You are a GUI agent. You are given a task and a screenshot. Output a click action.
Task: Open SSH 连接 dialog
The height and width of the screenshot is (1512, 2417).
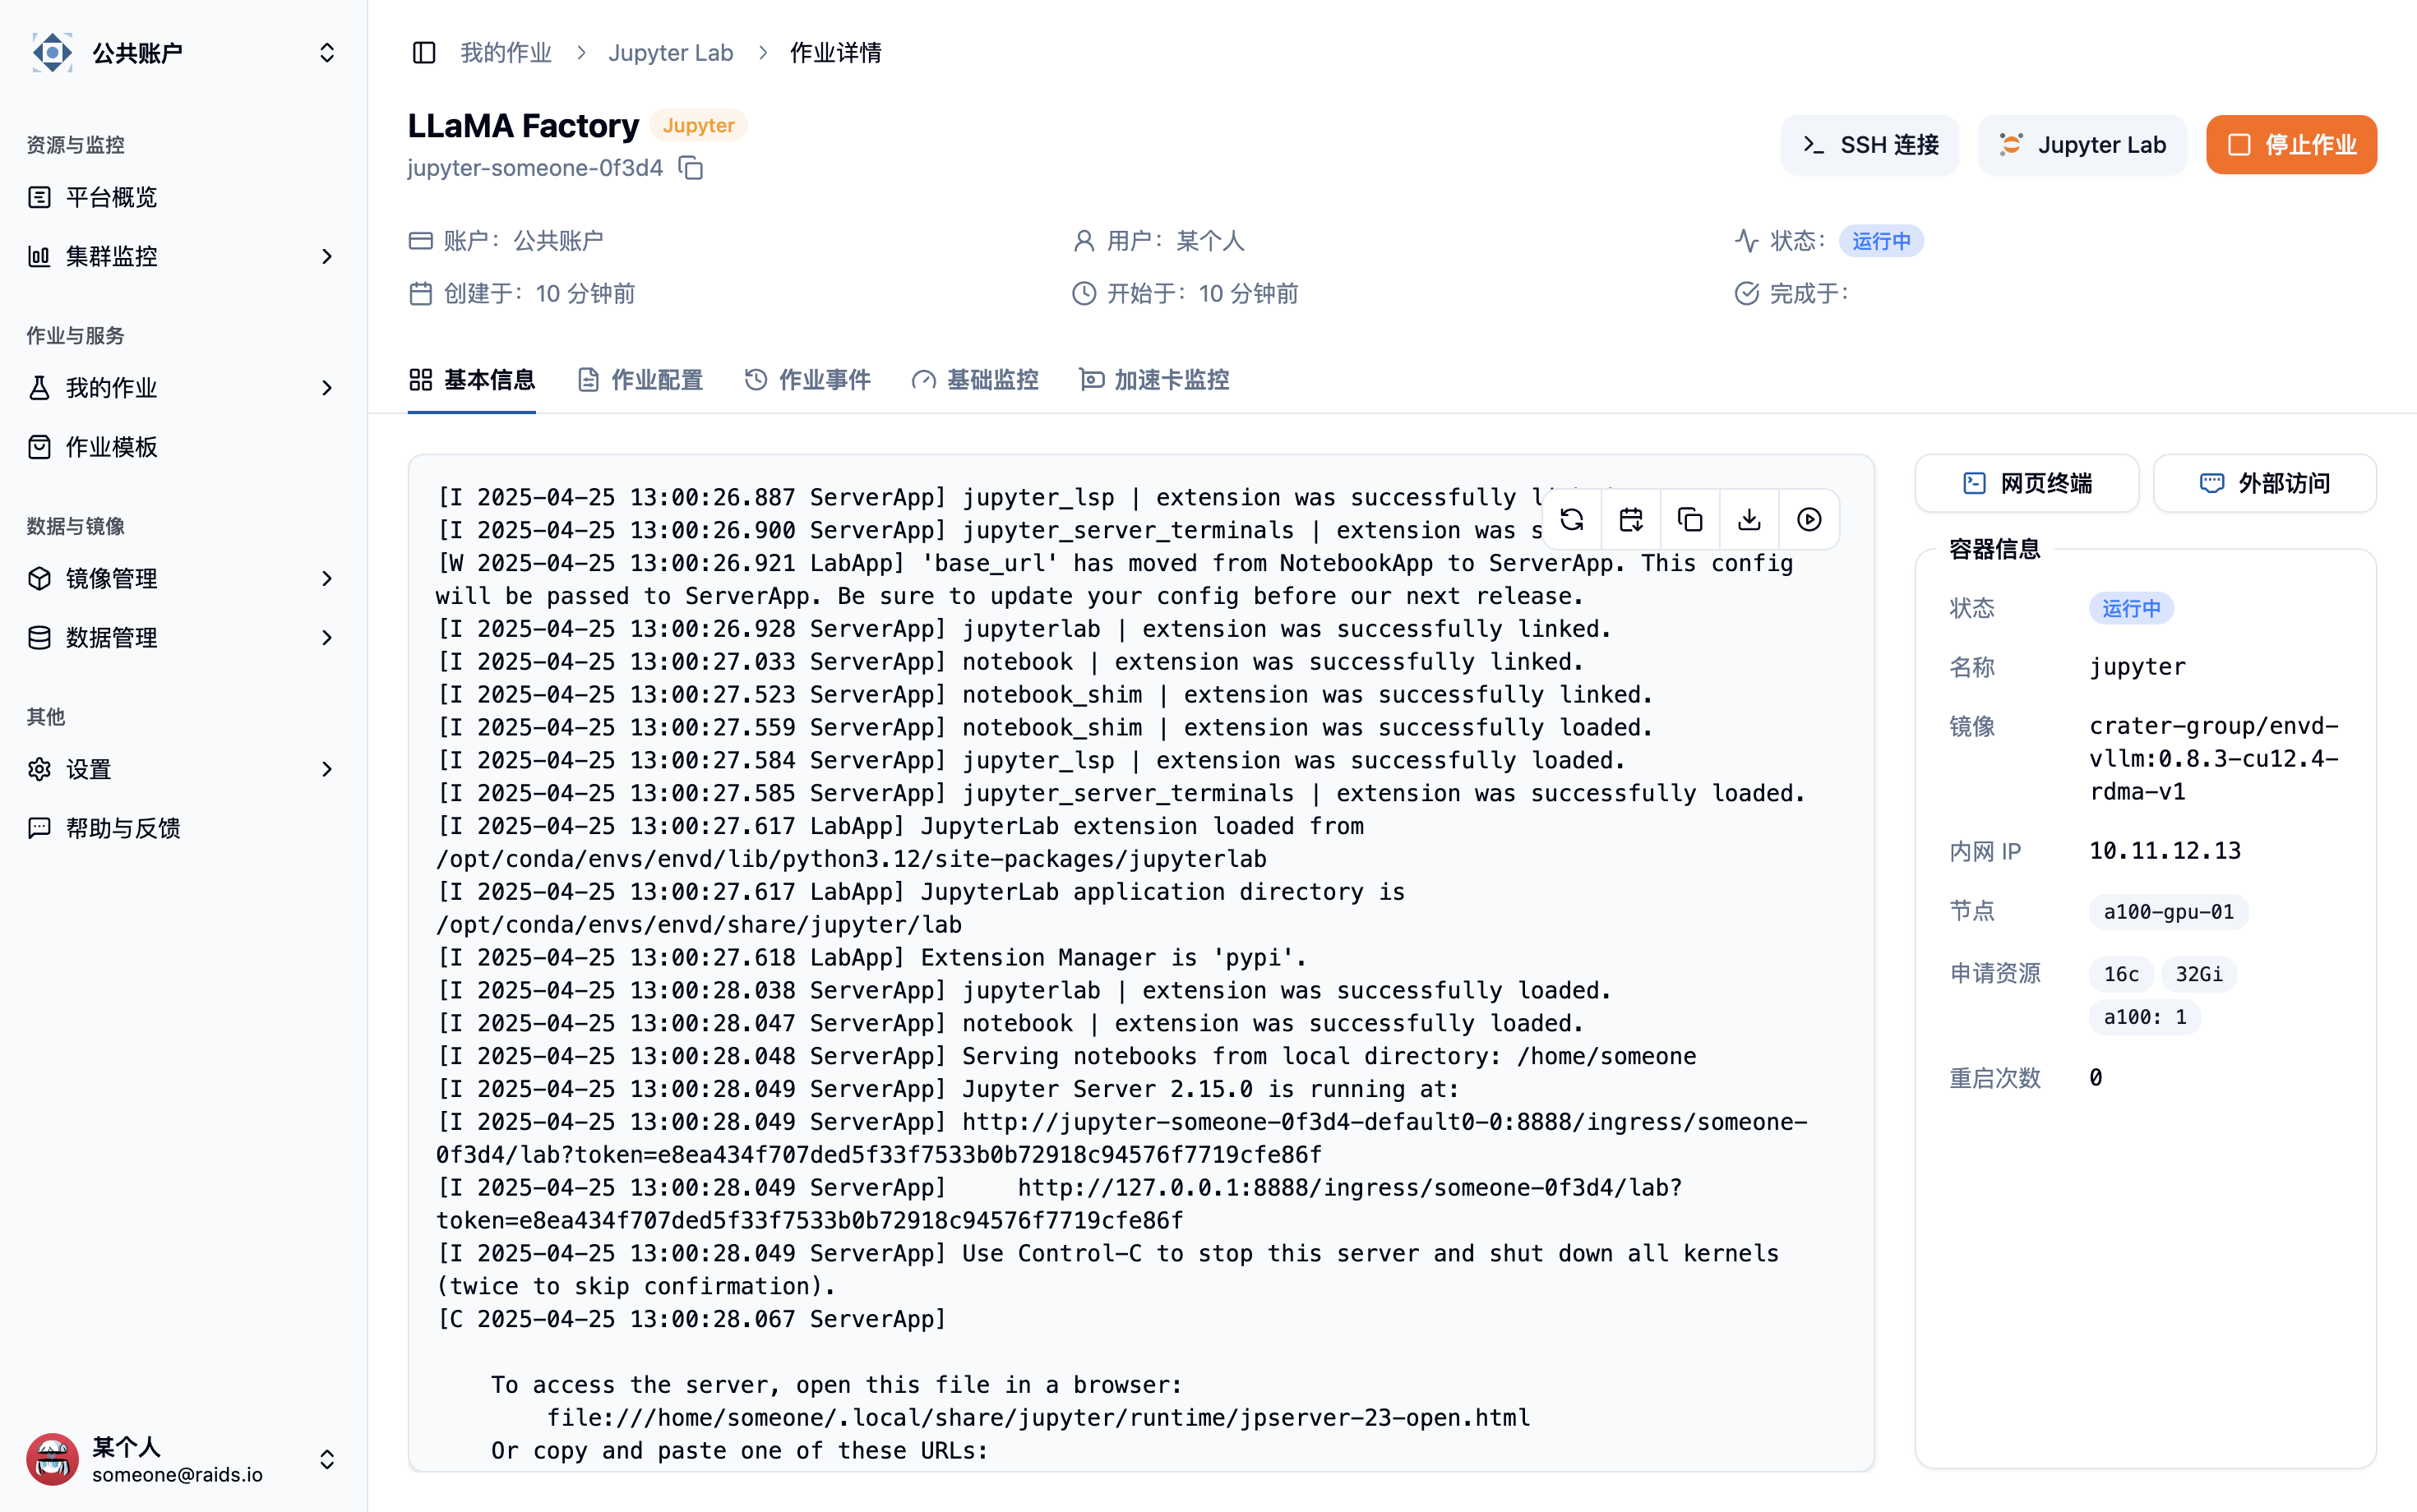pos(1869,145)
